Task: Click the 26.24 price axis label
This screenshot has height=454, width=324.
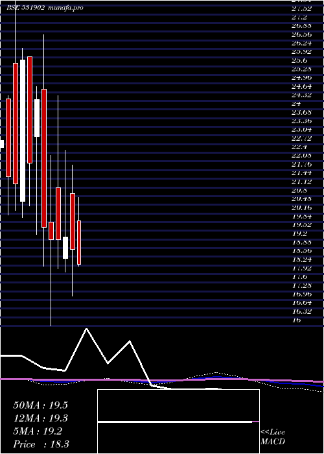Action: point(302,43)
